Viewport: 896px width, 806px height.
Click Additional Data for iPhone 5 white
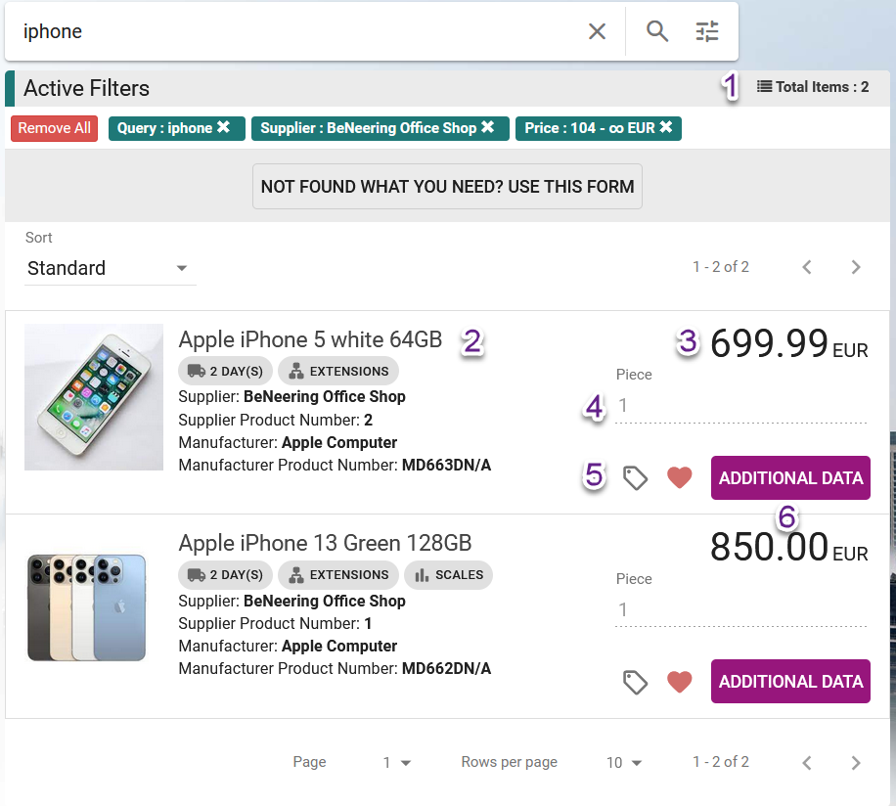[x=790, y=478]
